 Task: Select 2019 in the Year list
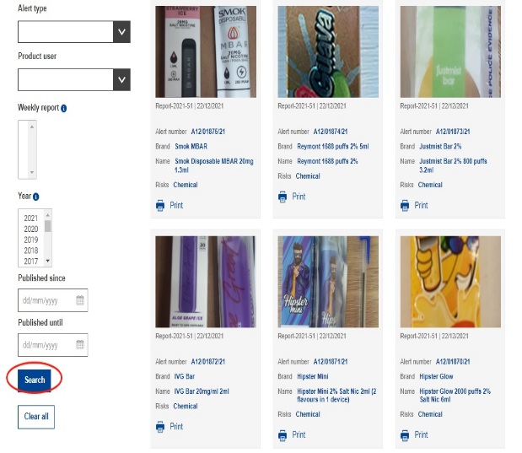click(x=31, y=240)
